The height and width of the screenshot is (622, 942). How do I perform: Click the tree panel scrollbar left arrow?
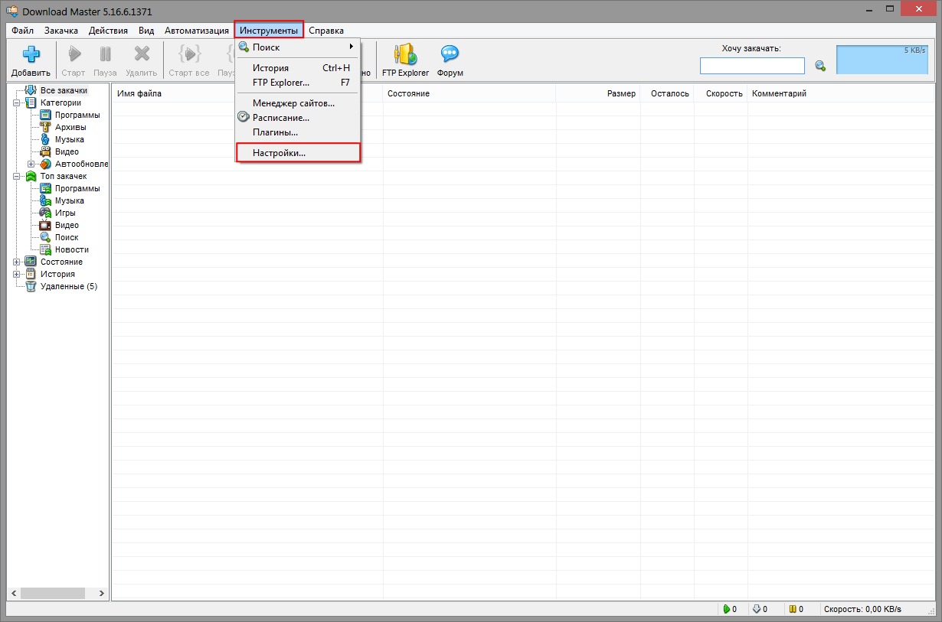click(14, 593)
